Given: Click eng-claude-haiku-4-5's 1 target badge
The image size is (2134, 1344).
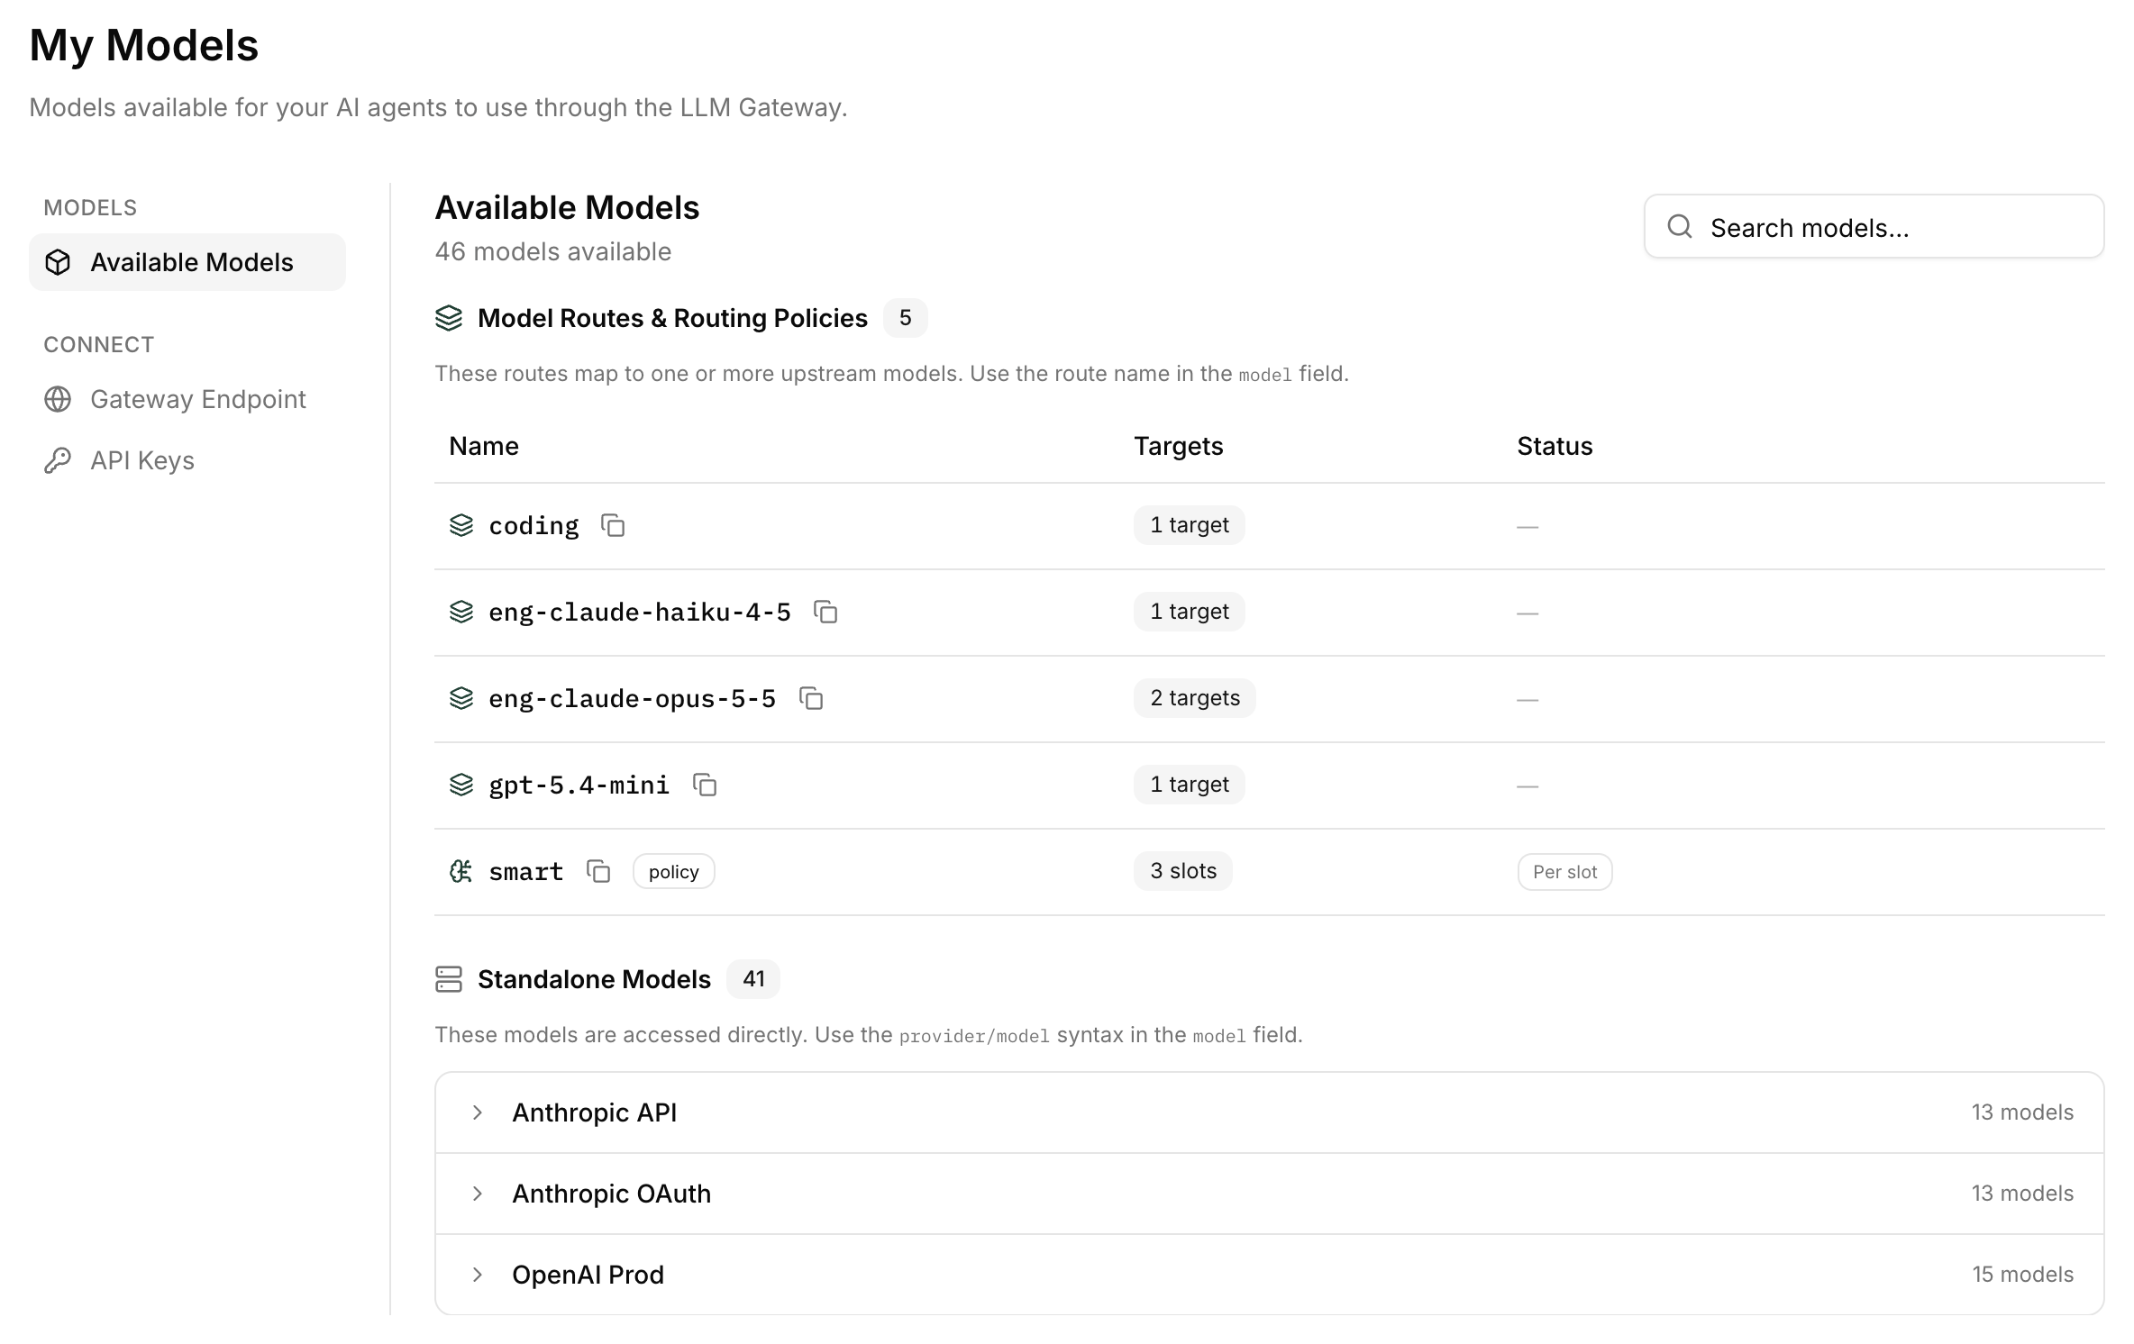Looking at the screenshot, I should 1190,612.
